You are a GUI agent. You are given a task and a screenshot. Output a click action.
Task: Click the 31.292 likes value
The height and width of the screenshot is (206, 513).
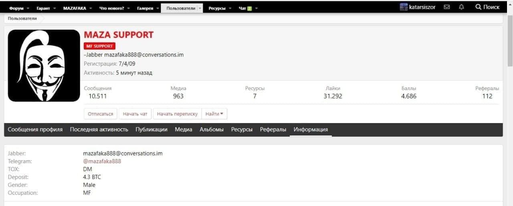[x=333, y=96]
